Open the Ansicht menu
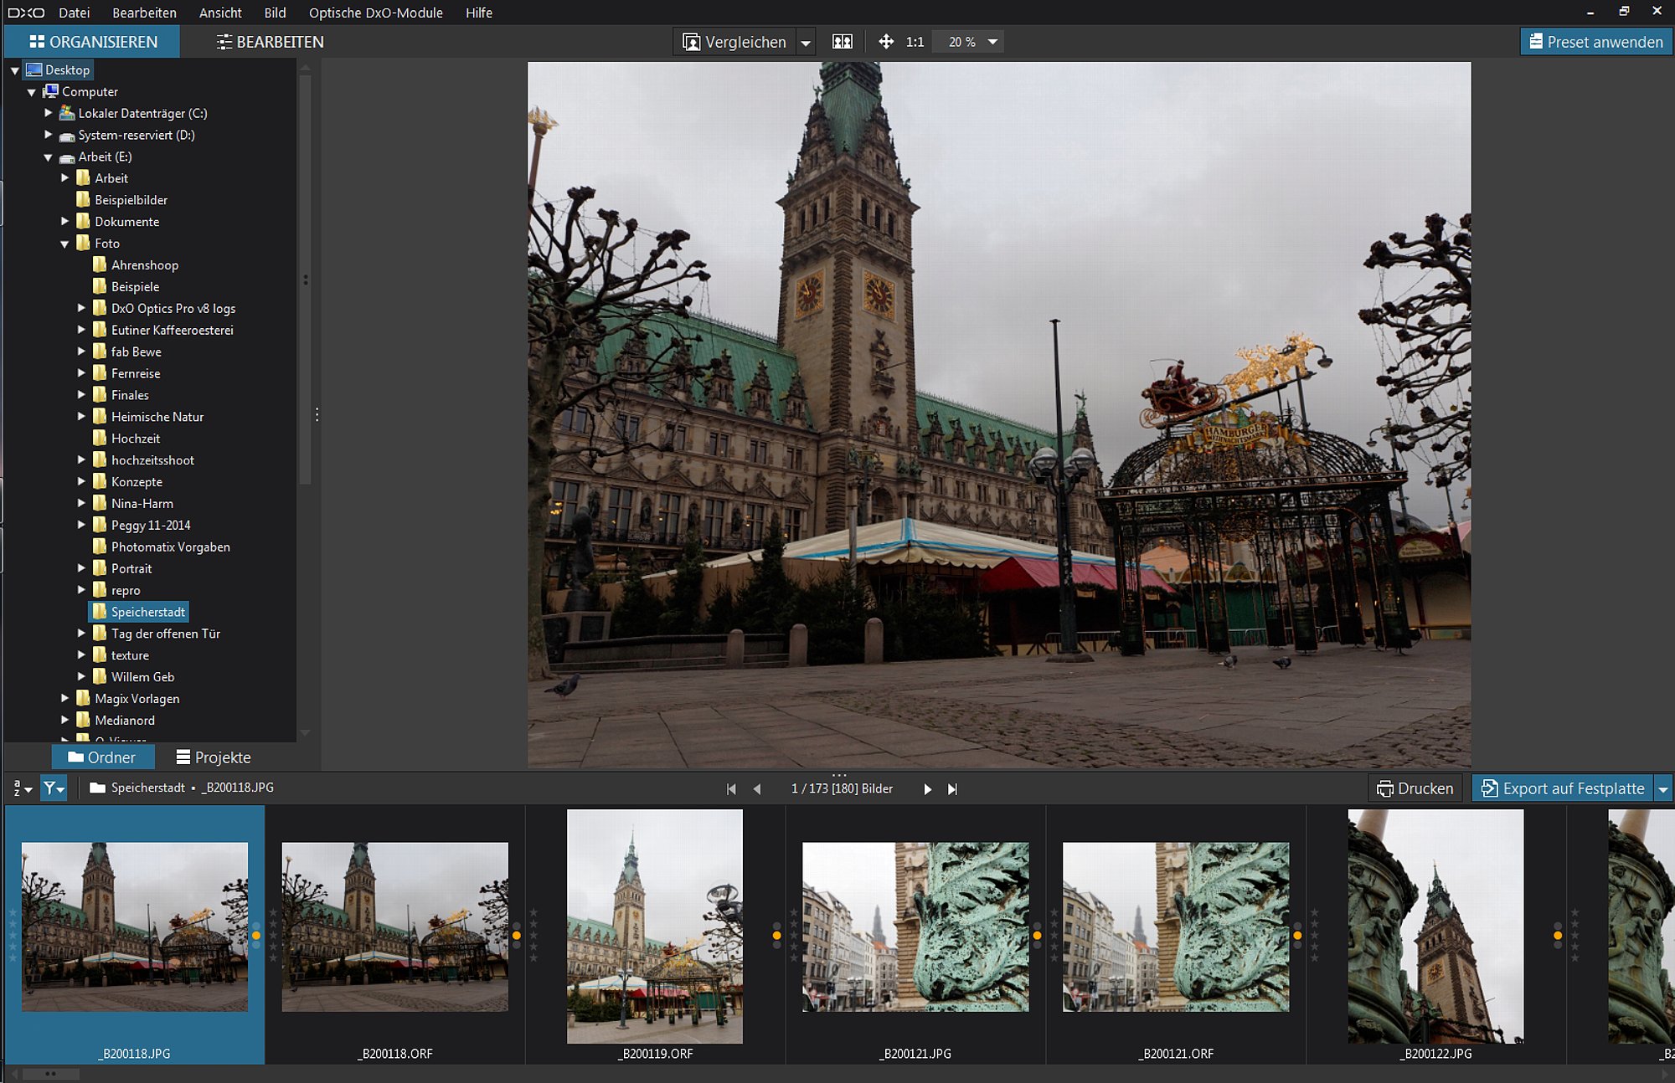This screenshot has width=1675, height=1083. pos(220,13)
